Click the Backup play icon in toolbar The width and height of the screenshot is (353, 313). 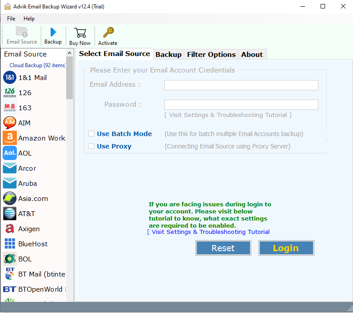click(x=53, y=32)
